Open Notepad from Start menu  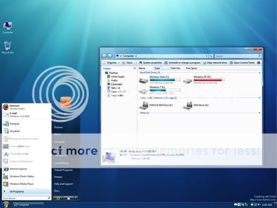(x=26, y=124)
